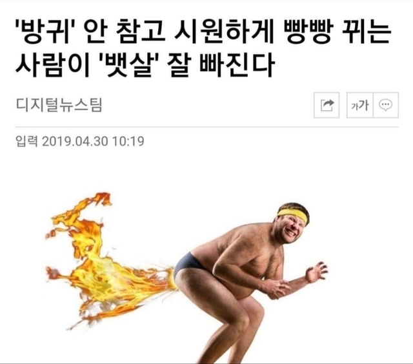Viewport: 413px width, 364px height.
Task: Click the man's outstretched hand
Action: 317,273
